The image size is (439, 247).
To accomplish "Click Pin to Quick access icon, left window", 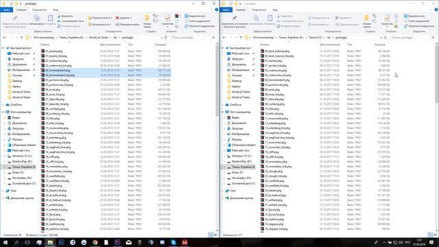I will (15, 19).
